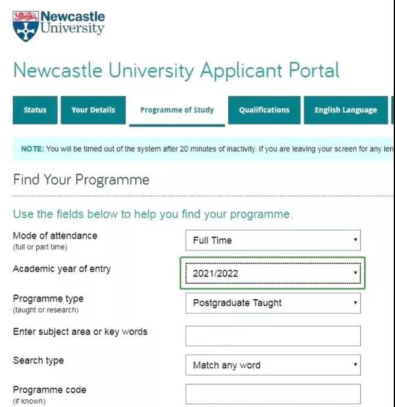Screen dimensions: 395x407
Task: Open the Status tab
Action: [35, 110]
